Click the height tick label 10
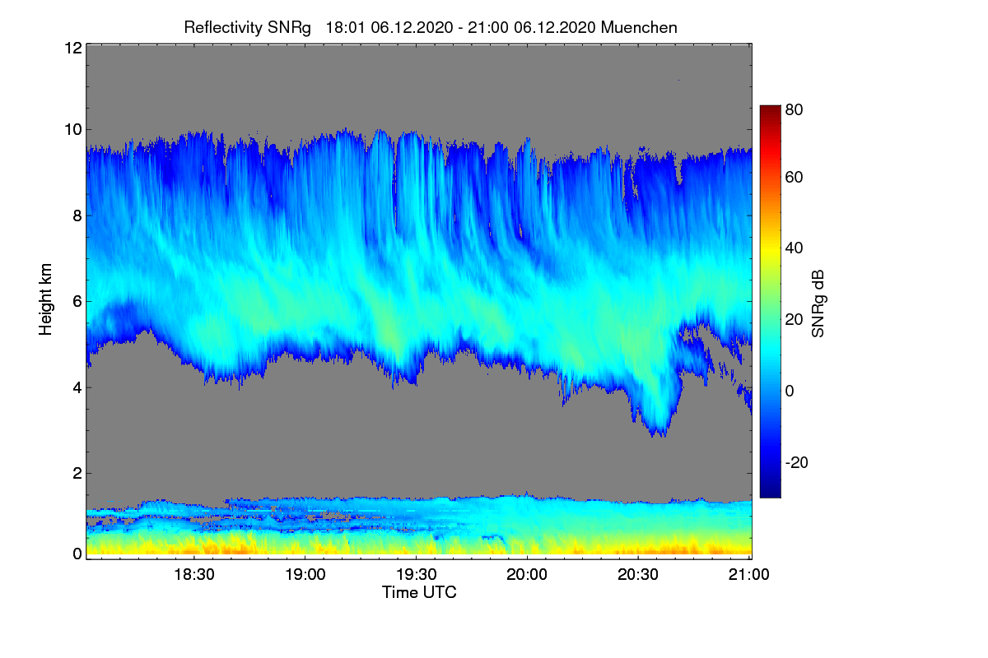This screenshot has width=988, height=658. [x=72, y=130]
